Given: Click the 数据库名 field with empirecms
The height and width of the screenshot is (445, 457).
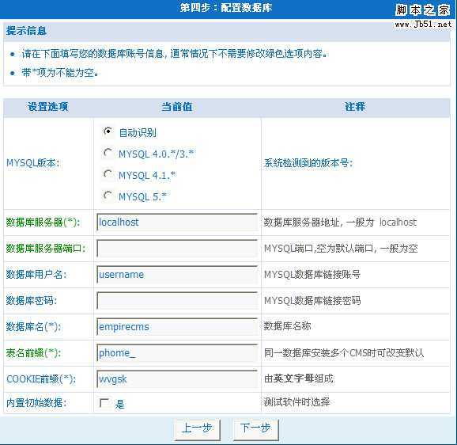Looking at the screenshot, I should pos(177,326).
